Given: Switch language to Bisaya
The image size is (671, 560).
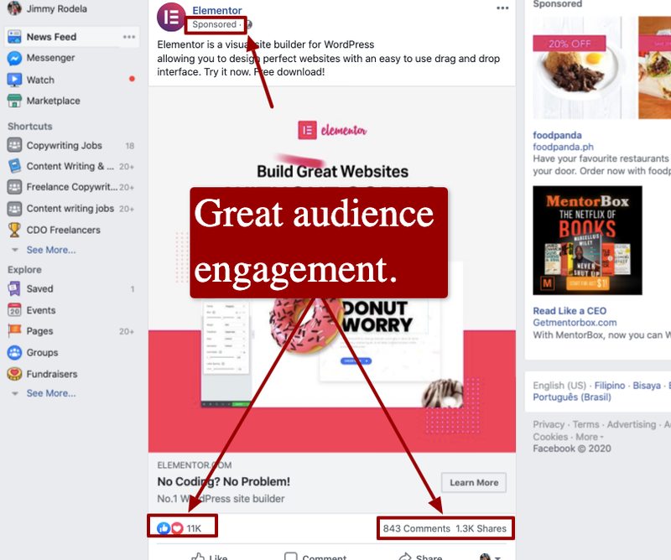Looking at the screenshot, I should pos(647,386).
